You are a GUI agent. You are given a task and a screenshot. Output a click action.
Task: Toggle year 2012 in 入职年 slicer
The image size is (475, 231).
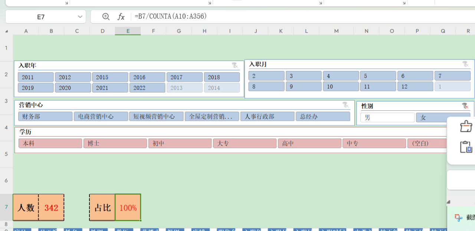73,77
